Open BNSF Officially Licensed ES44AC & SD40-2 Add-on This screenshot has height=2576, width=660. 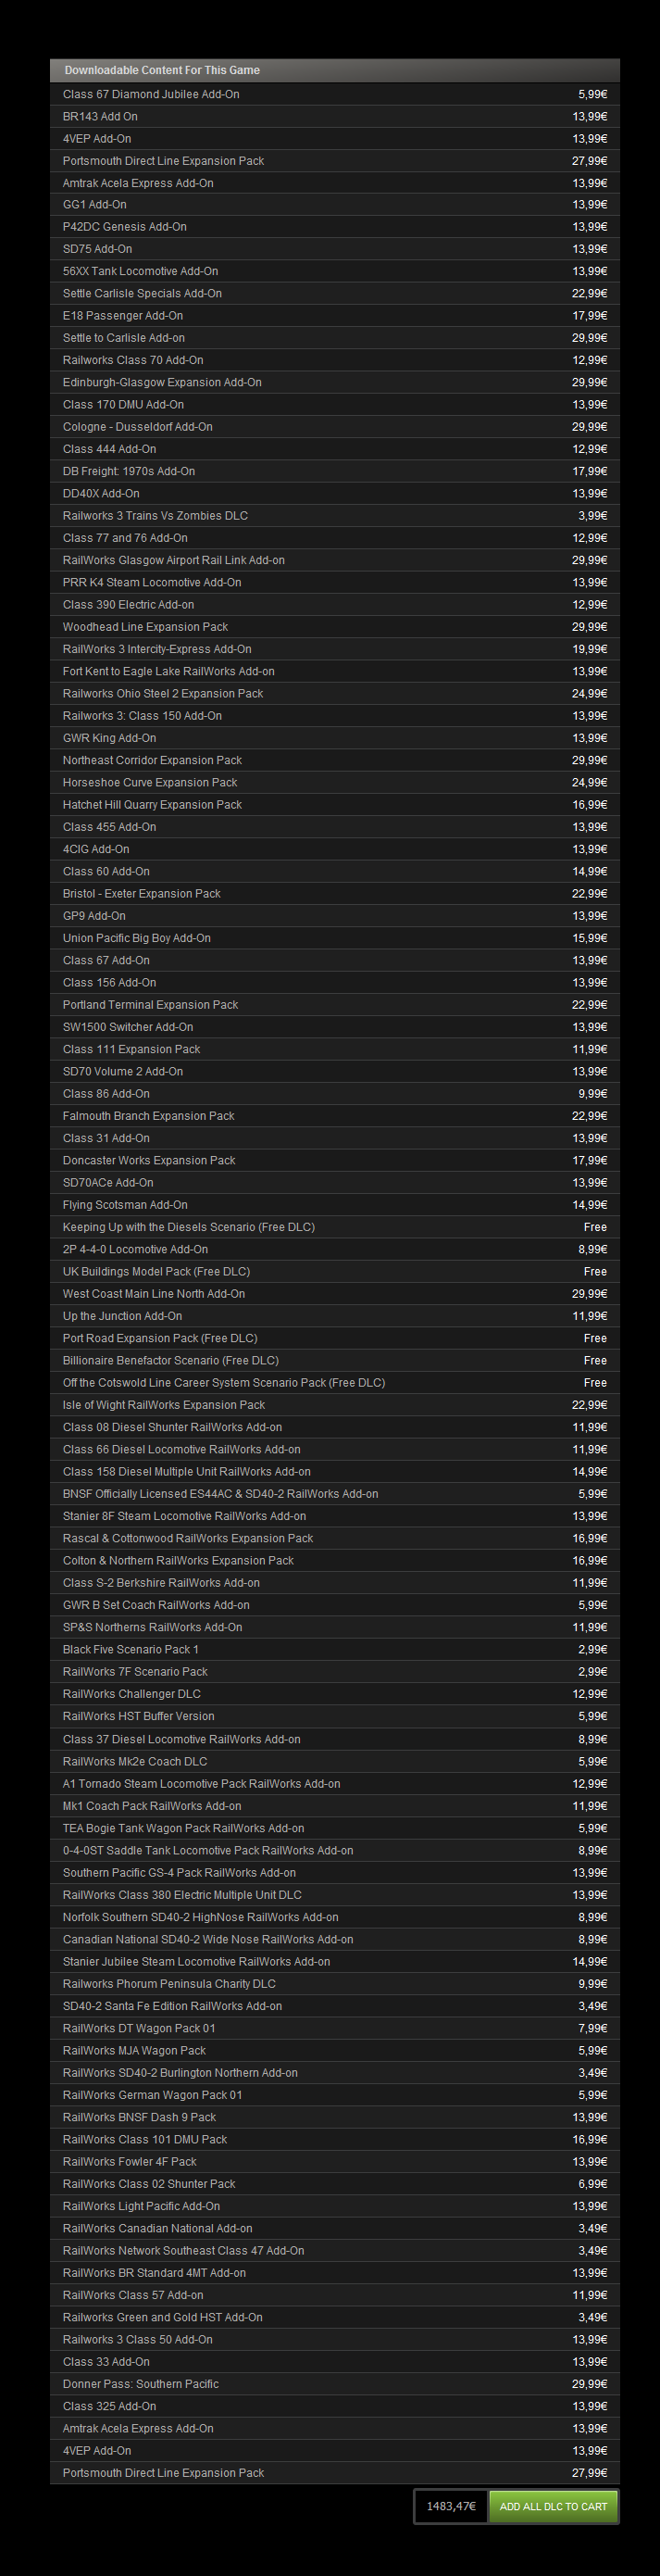coord(335,1494)
